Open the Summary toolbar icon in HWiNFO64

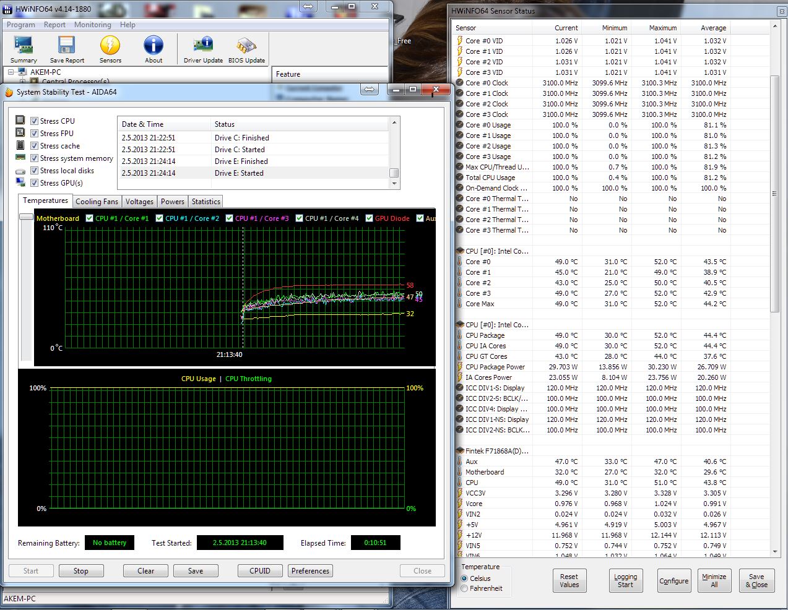coord(24,49)
